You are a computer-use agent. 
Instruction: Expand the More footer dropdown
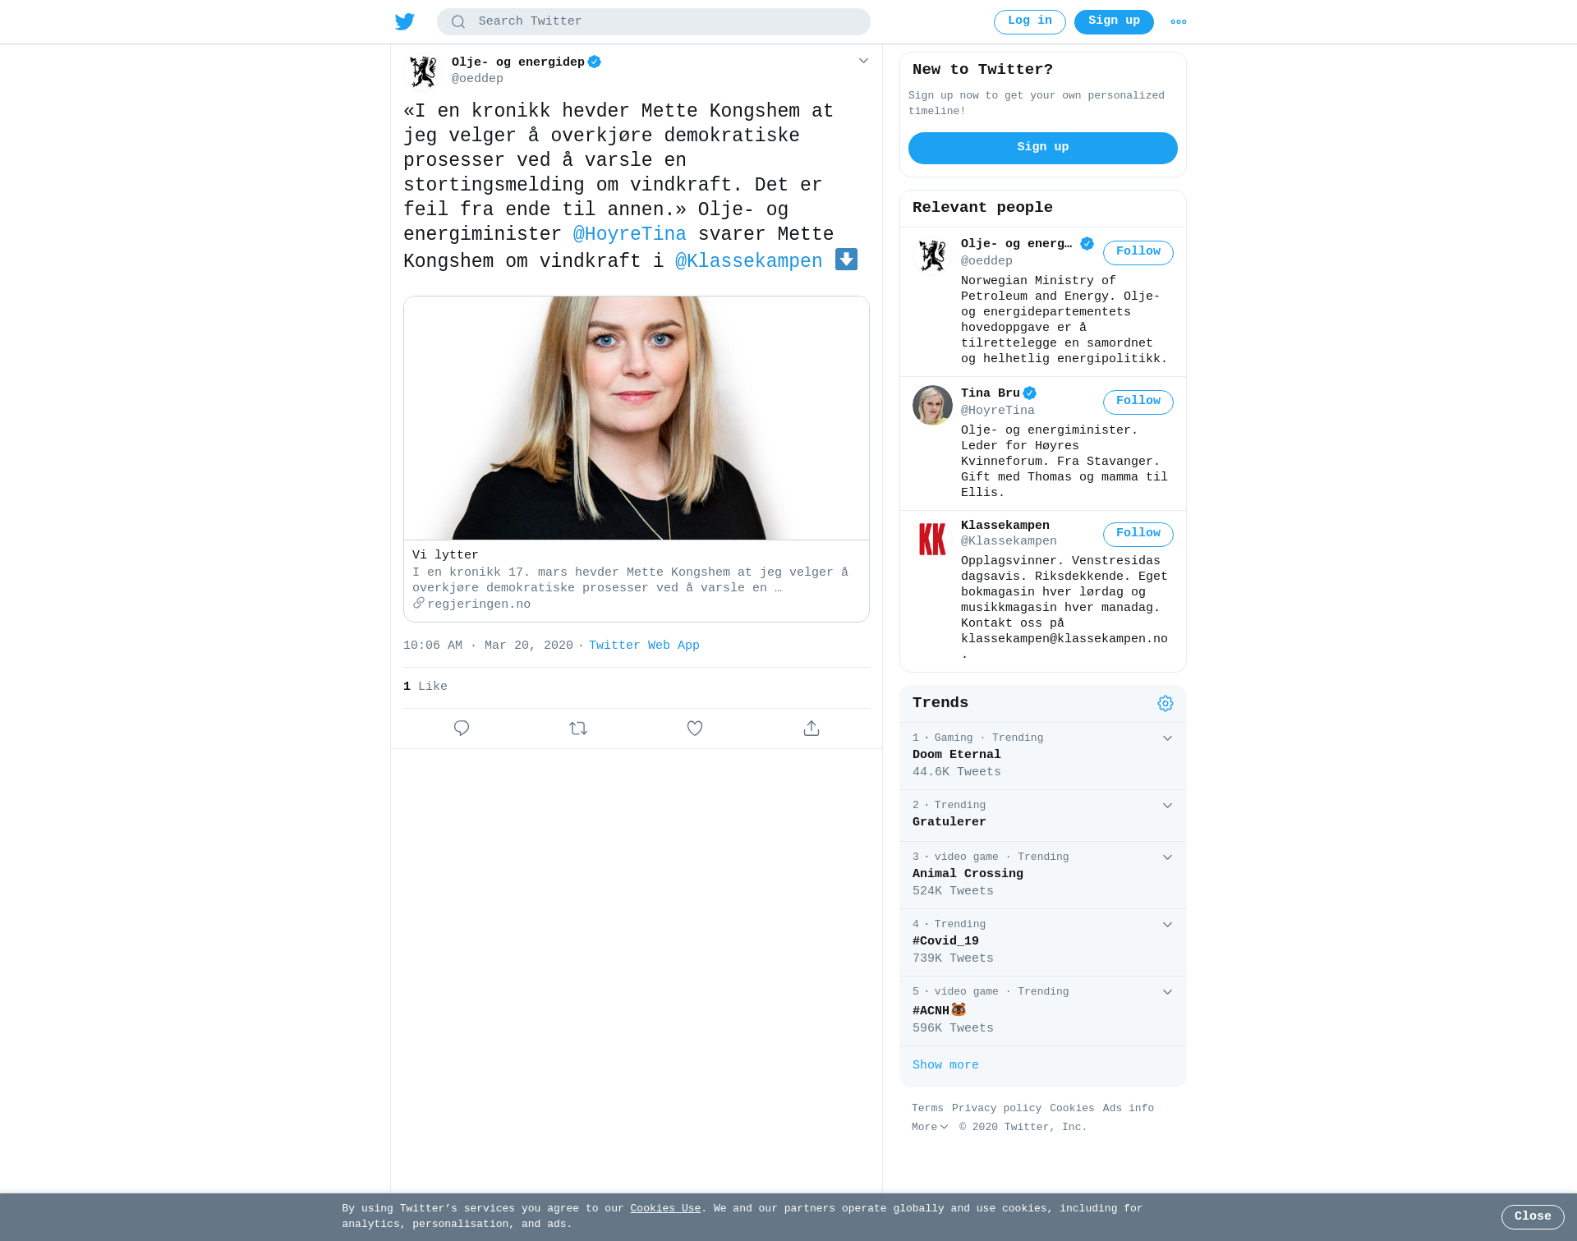(930, 1128)
